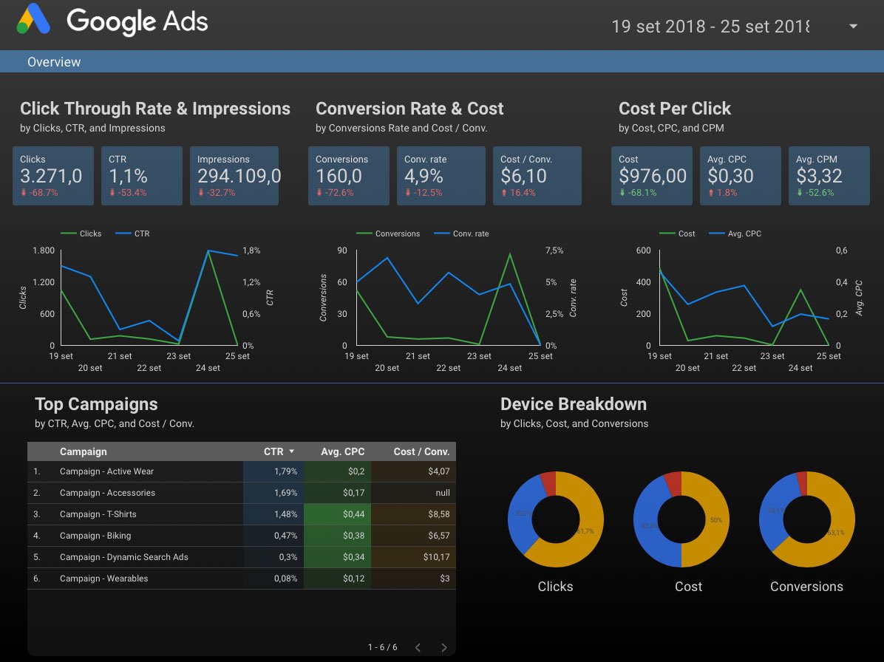Select row Campaign - T-Shirts
The width and height of the screenshot is (884, 662).
point(241,513)
